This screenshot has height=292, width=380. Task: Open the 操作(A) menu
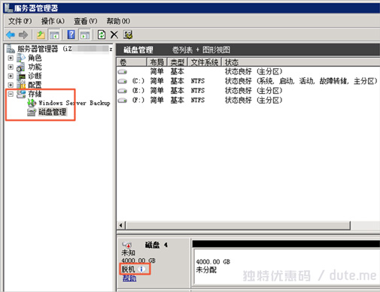click(x=53, y=21)
